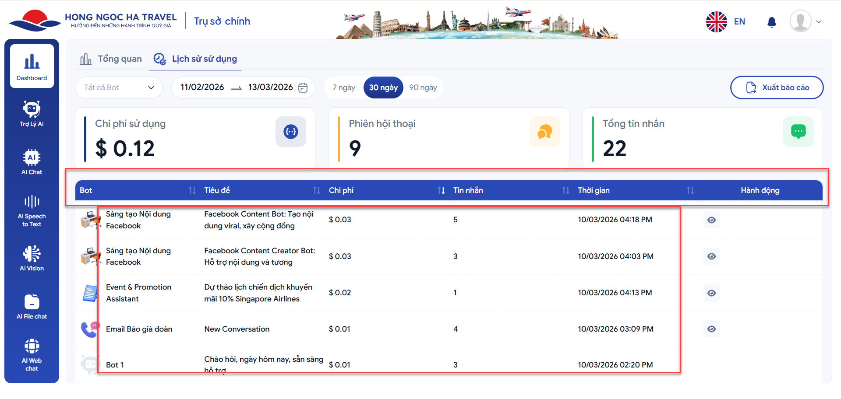Sort the table by Chi phí column
The width and height of the screenshot is (841, 399).
pyautogui.click(x=441, y=190)
